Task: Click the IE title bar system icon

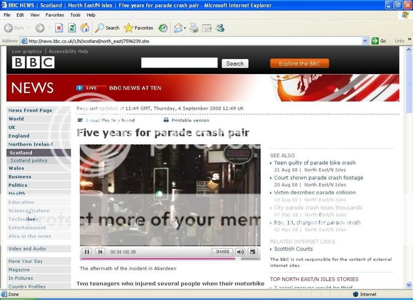Action: point(4,5)
